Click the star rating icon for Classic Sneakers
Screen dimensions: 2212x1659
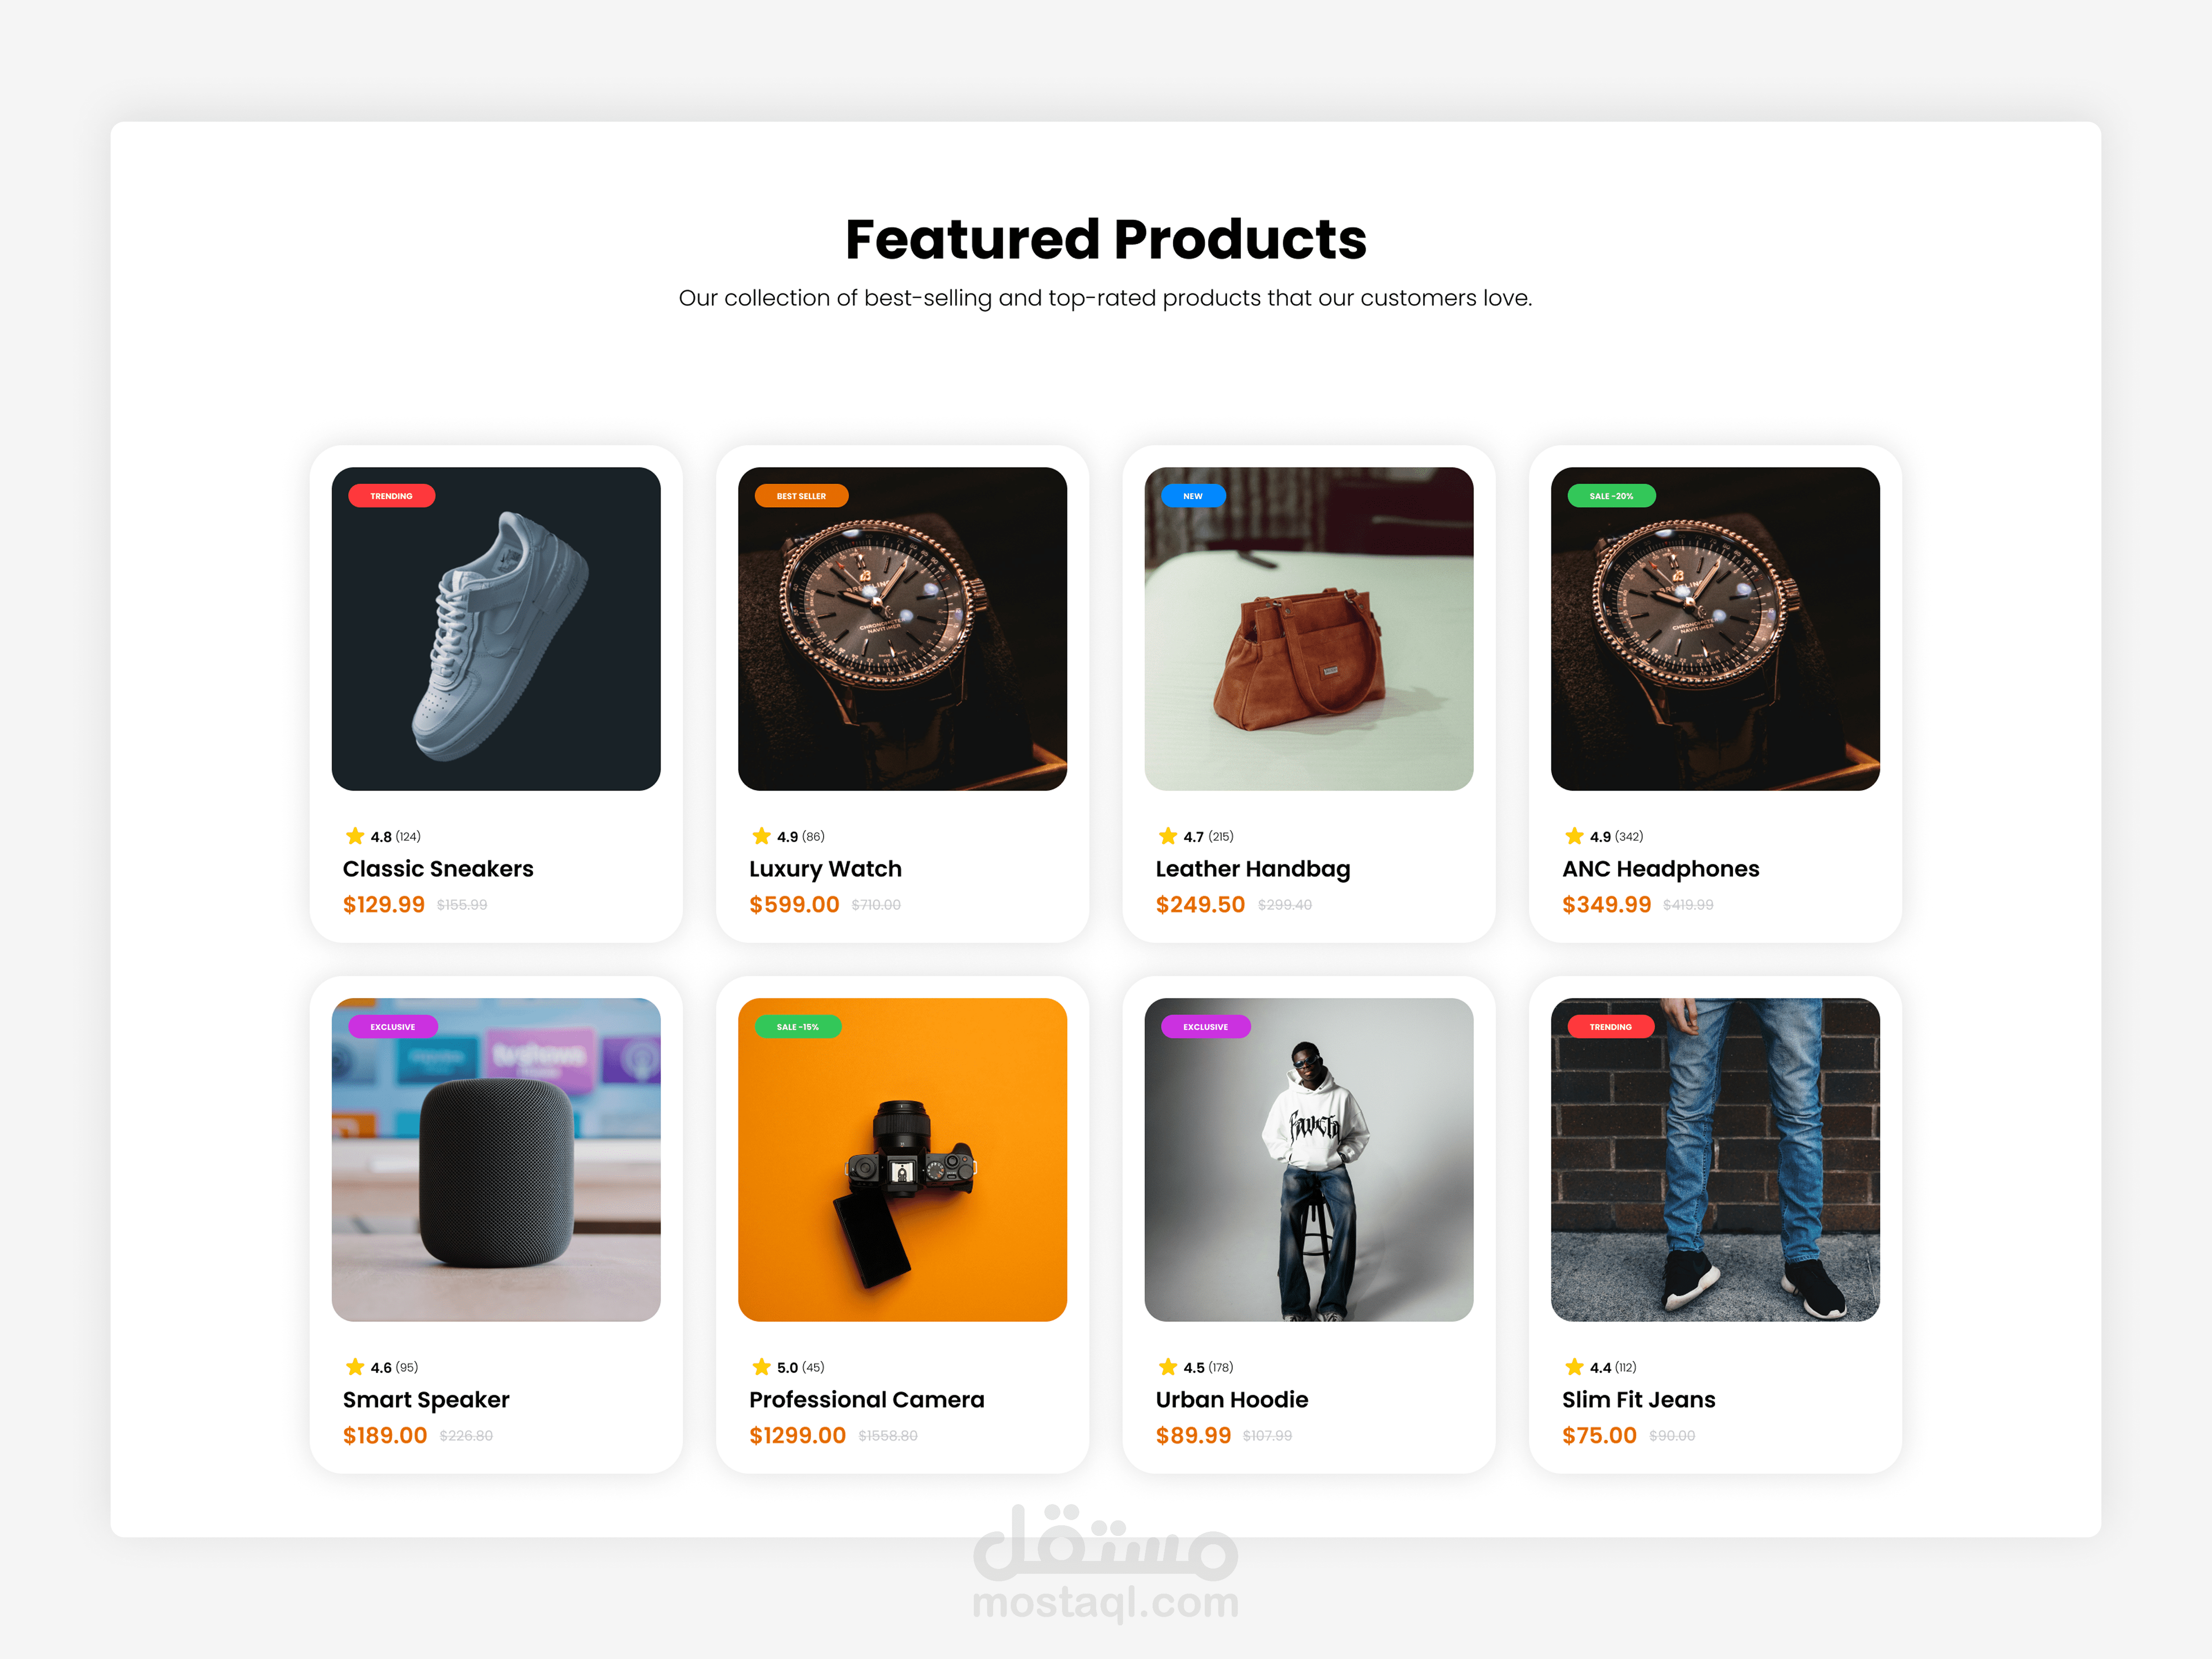[x=355, y=836]
